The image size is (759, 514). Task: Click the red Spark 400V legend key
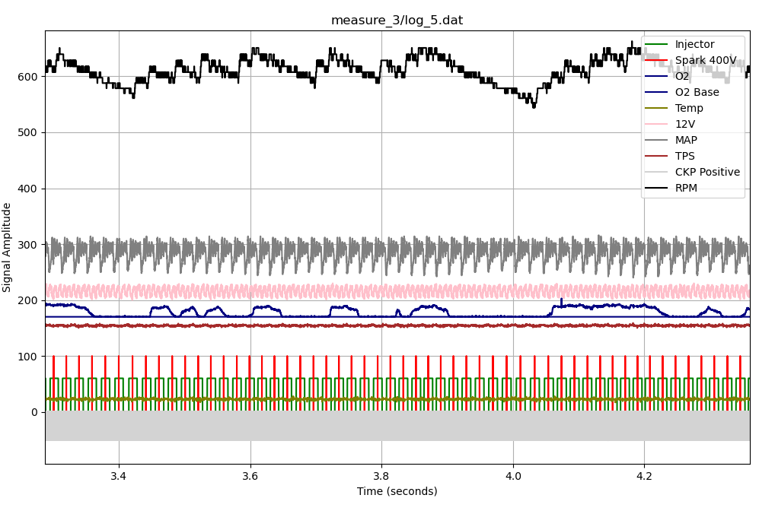[x=657, y=59]
